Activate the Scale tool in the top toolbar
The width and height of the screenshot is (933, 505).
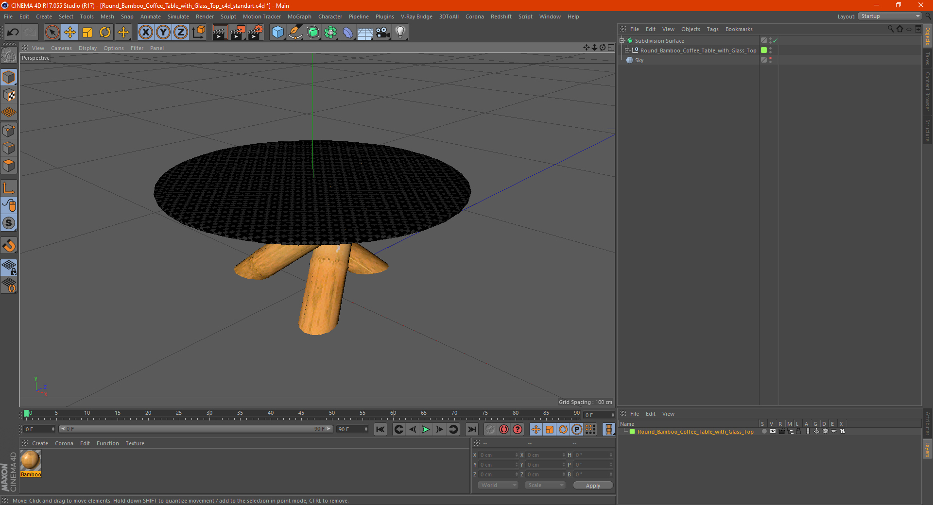coord(87,33)
